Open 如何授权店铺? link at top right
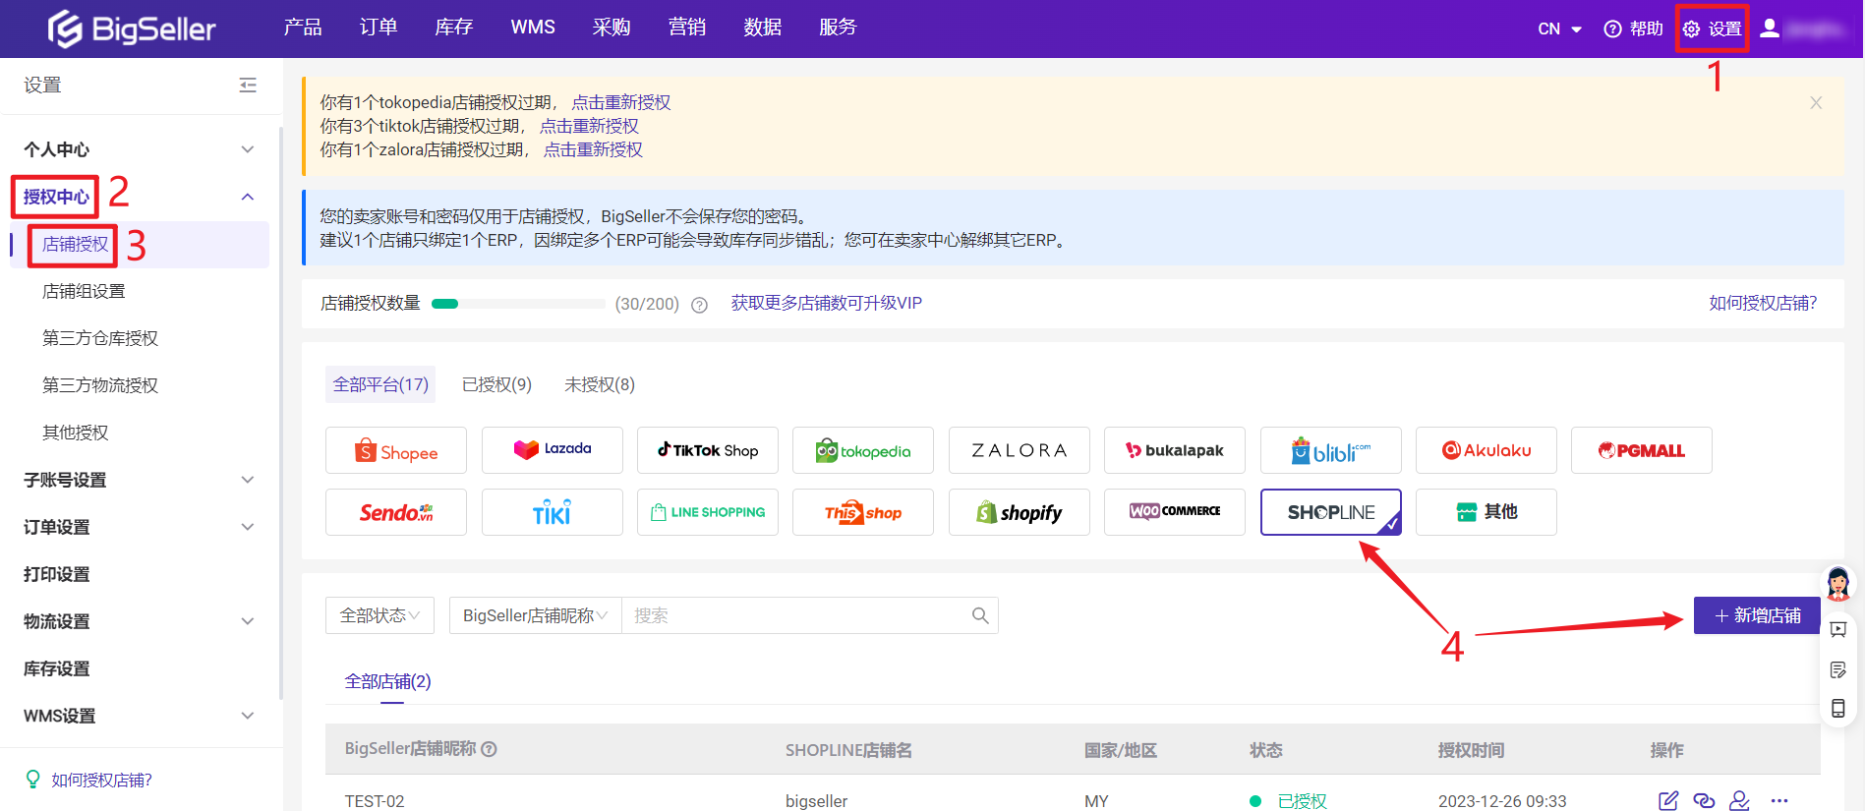This screenshot has width=1865, height=811. coord(1763,303)
